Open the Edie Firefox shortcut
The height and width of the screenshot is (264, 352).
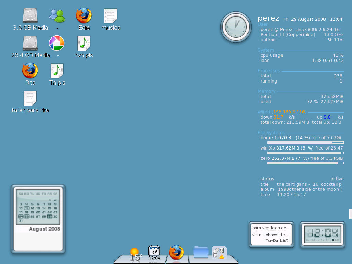[84, 15]
